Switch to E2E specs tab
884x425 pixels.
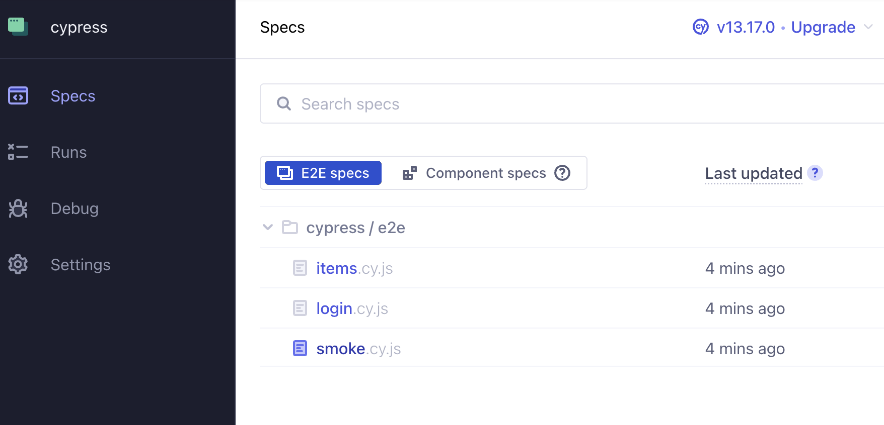pos(323,173)
